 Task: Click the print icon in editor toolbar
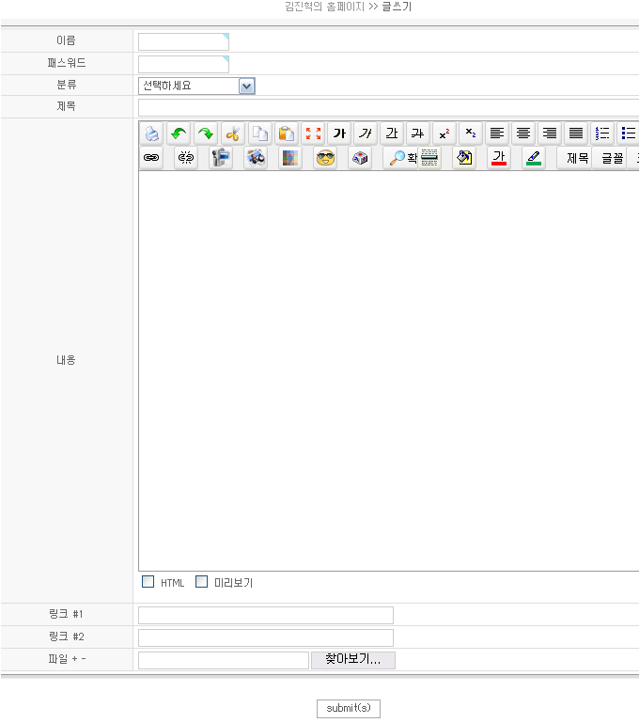152,134
